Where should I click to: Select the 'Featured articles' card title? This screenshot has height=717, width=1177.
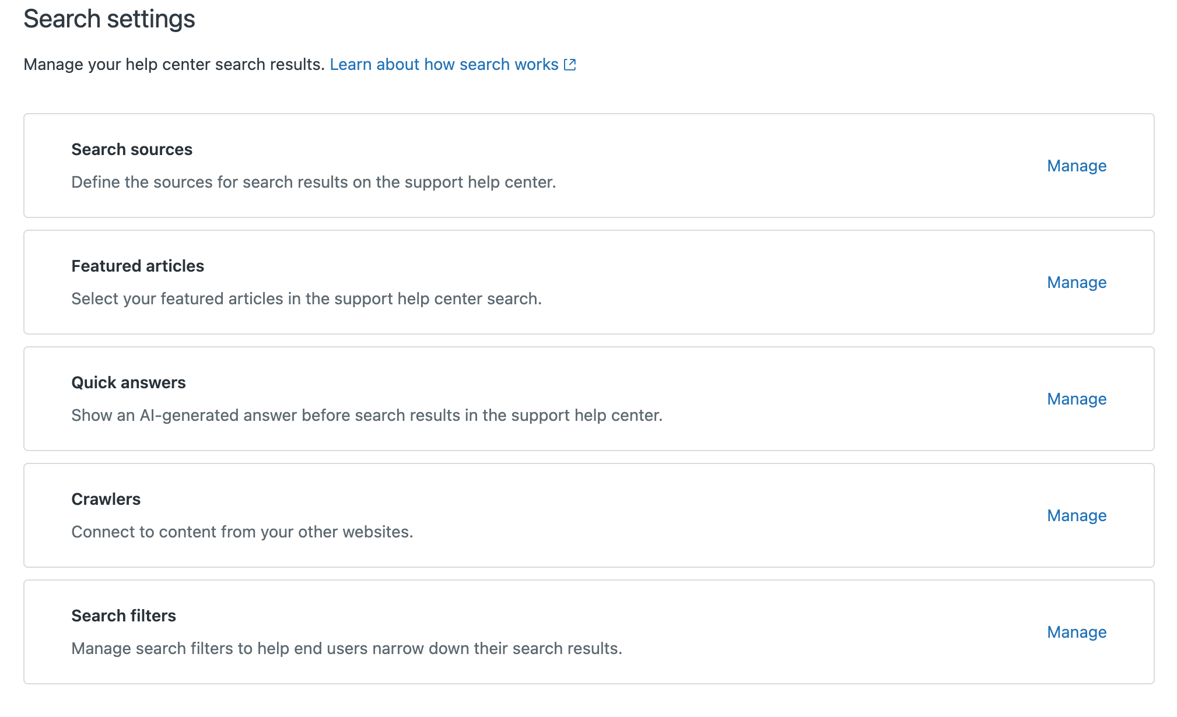click(138, 266)
